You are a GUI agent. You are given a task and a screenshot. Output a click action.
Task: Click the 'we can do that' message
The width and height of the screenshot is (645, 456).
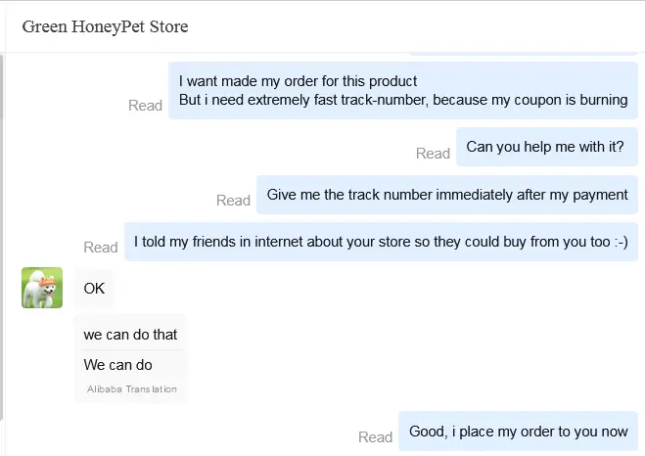(x=130, y=335)
